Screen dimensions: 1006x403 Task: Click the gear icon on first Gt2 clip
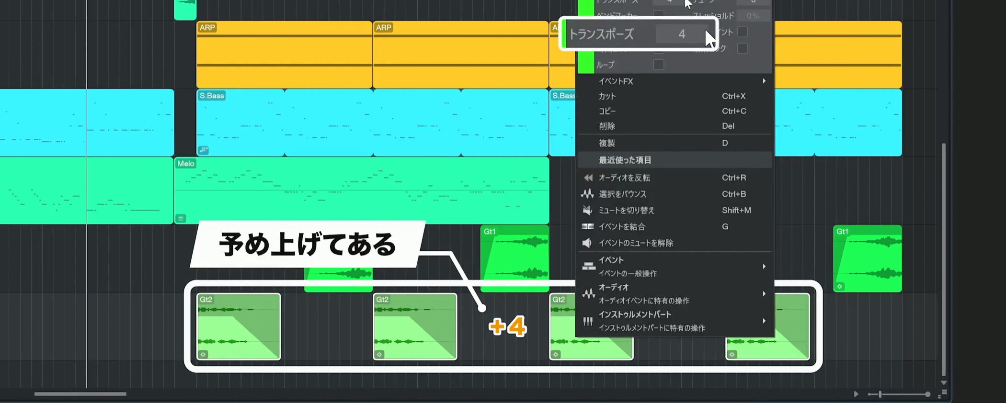[x=203, y=355]
